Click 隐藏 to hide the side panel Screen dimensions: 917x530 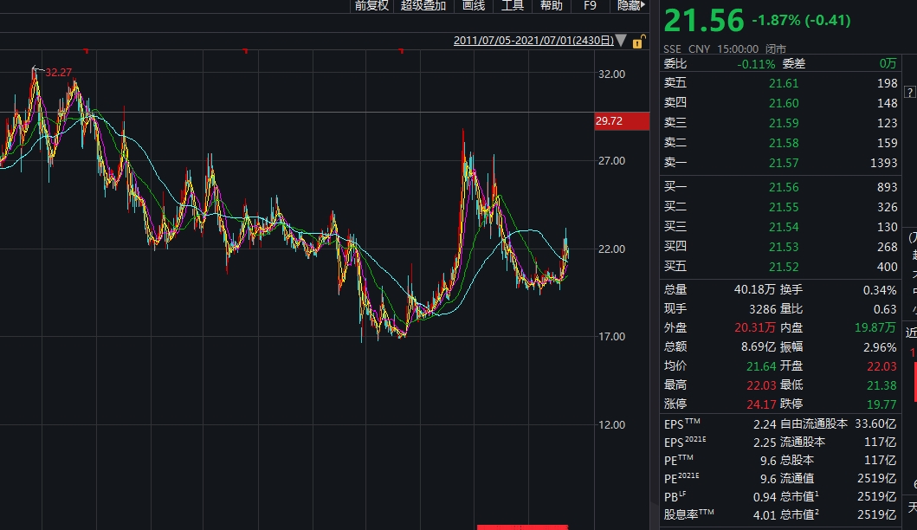point(631,6)
